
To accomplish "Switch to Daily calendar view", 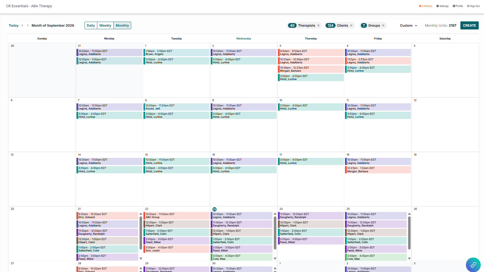I will tap(91, 26).
